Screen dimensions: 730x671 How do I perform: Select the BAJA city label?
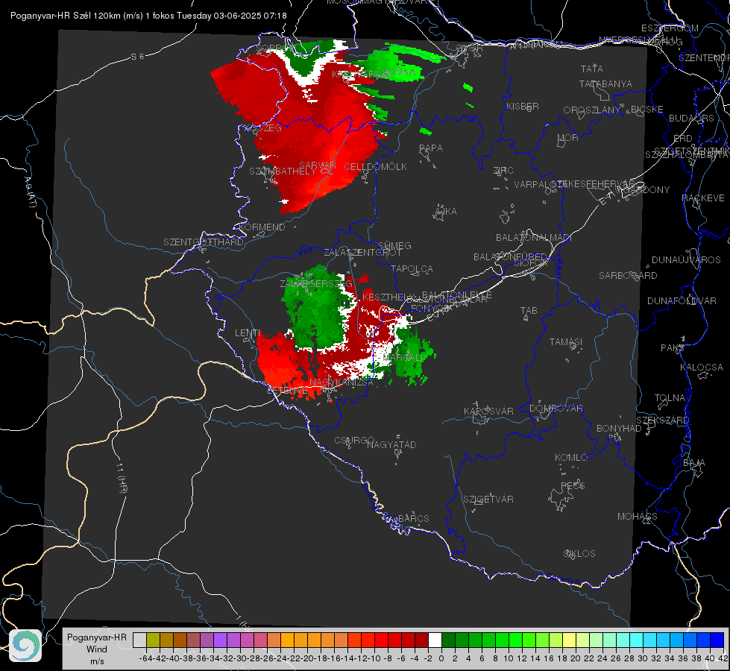pos(694,463)
